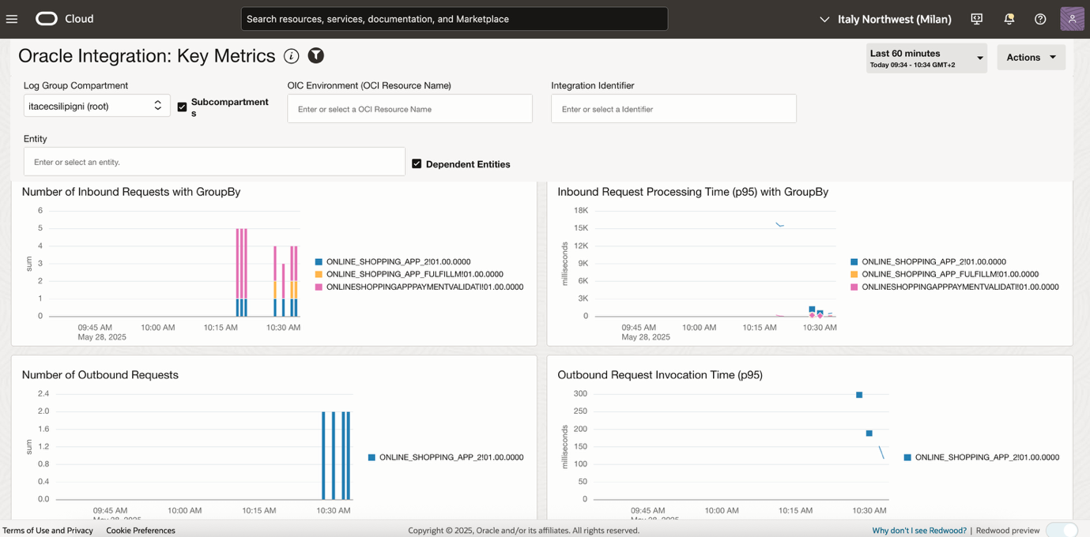1090x537 pixels.
Task: Open the user profile avatar
Action: click(1072, 19)
